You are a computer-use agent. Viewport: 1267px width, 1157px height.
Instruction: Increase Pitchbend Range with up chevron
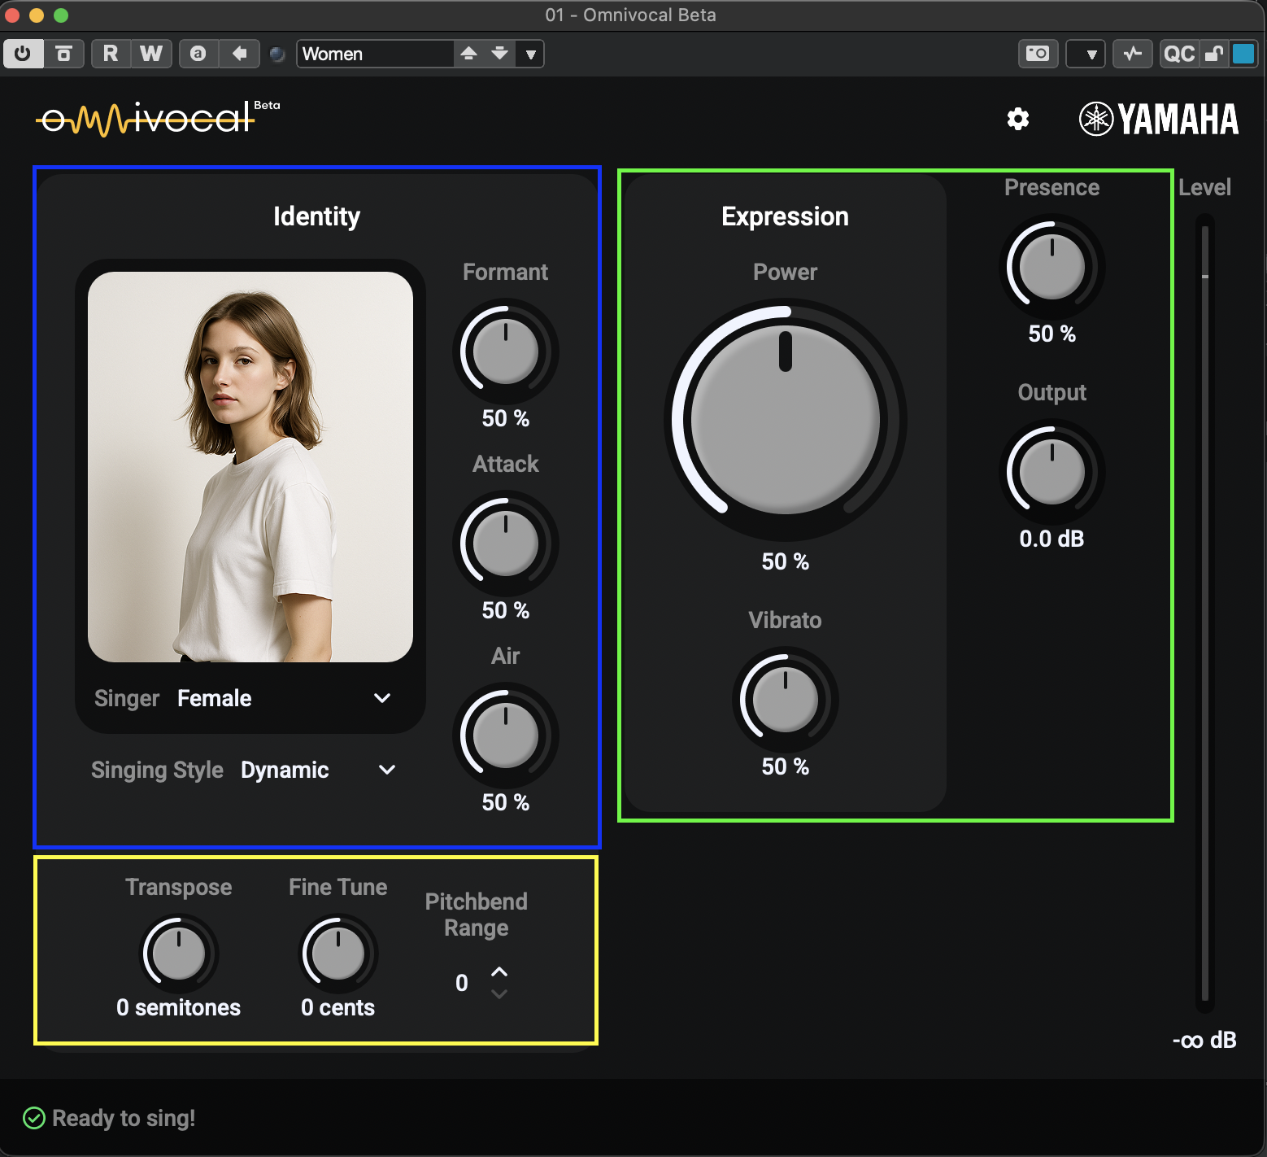point(499,971)
